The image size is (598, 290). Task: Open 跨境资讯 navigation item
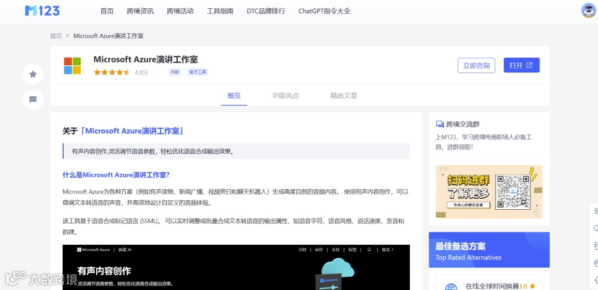tap(140, 11)
